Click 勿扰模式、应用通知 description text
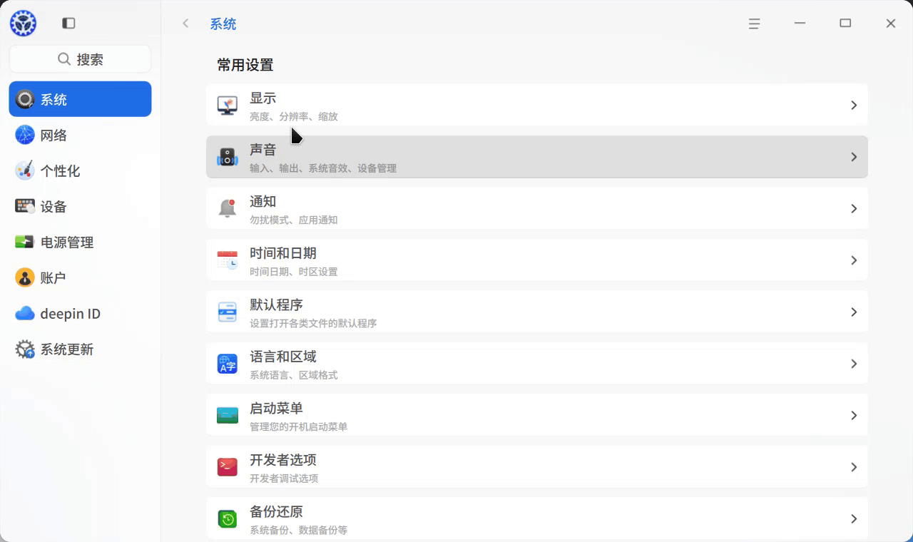 294,220
